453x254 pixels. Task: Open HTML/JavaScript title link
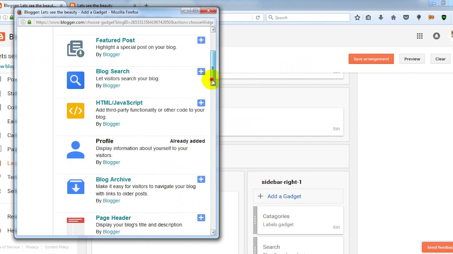pyautogui.click(x=119, y=103)
